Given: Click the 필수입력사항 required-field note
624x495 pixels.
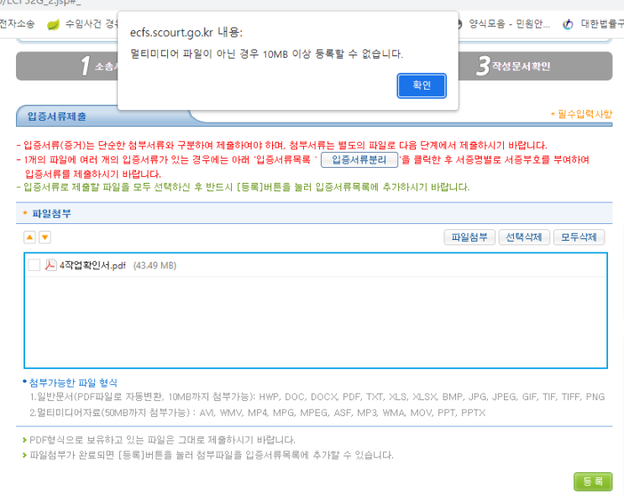Looking at the screenshot, I should point(582,114).
